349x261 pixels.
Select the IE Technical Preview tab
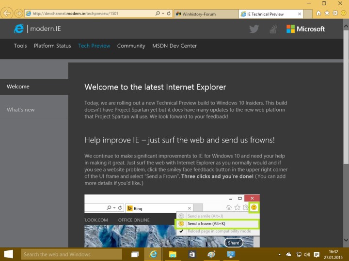click(x=268, y=14)
